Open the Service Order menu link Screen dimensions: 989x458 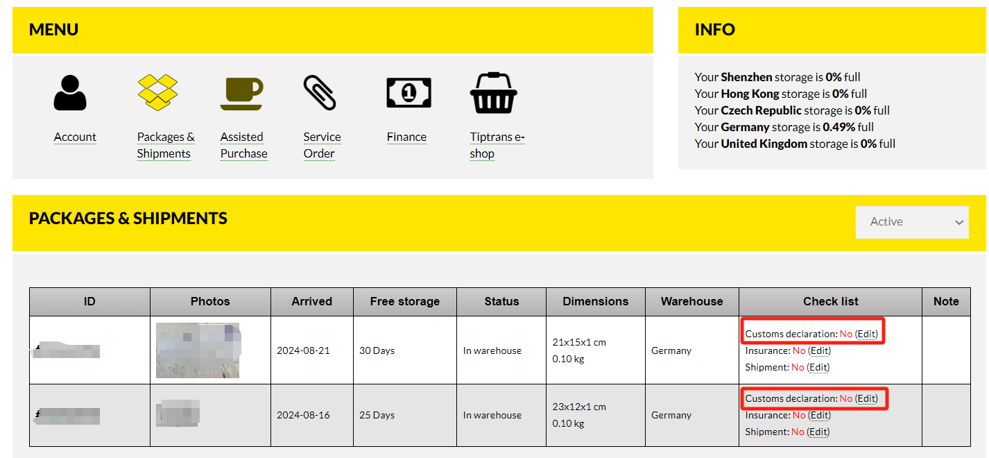322,145
